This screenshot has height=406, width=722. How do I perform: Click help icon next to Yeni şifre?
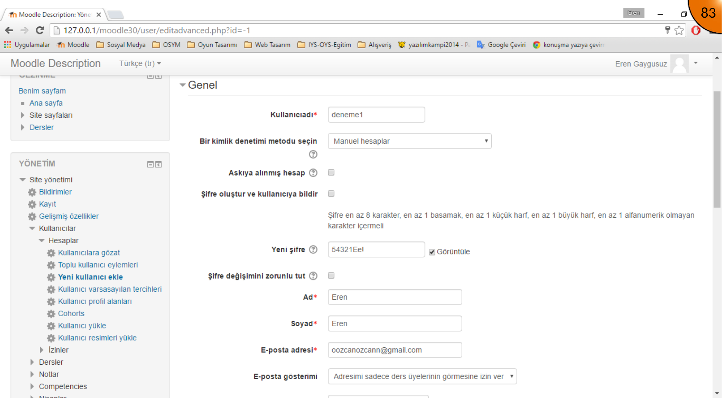pyautogui.click(x=313, y=250)
